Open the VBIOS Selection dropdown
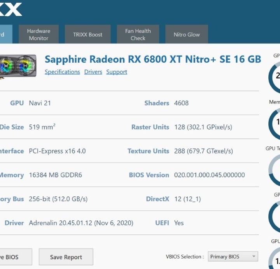Image resolution: width=280 pixels, height=269 pixels. point(233,257)
